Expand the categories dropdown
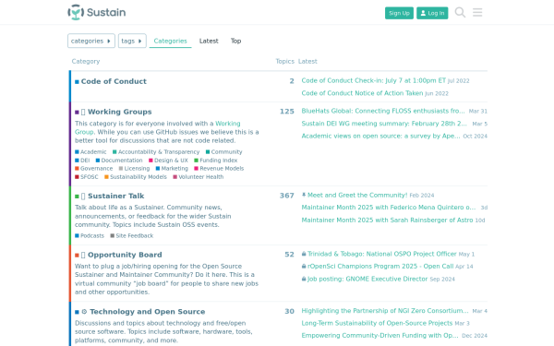Screen dimensions: 554x346 click(91, 41)
